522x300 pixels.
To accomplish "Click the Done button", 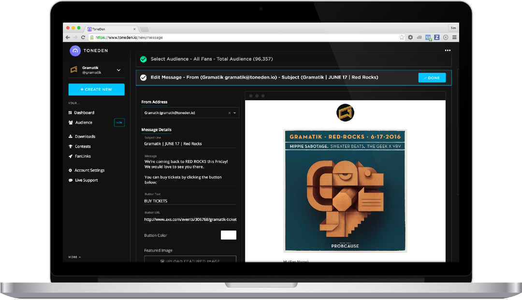I will [x=432, y=78].
